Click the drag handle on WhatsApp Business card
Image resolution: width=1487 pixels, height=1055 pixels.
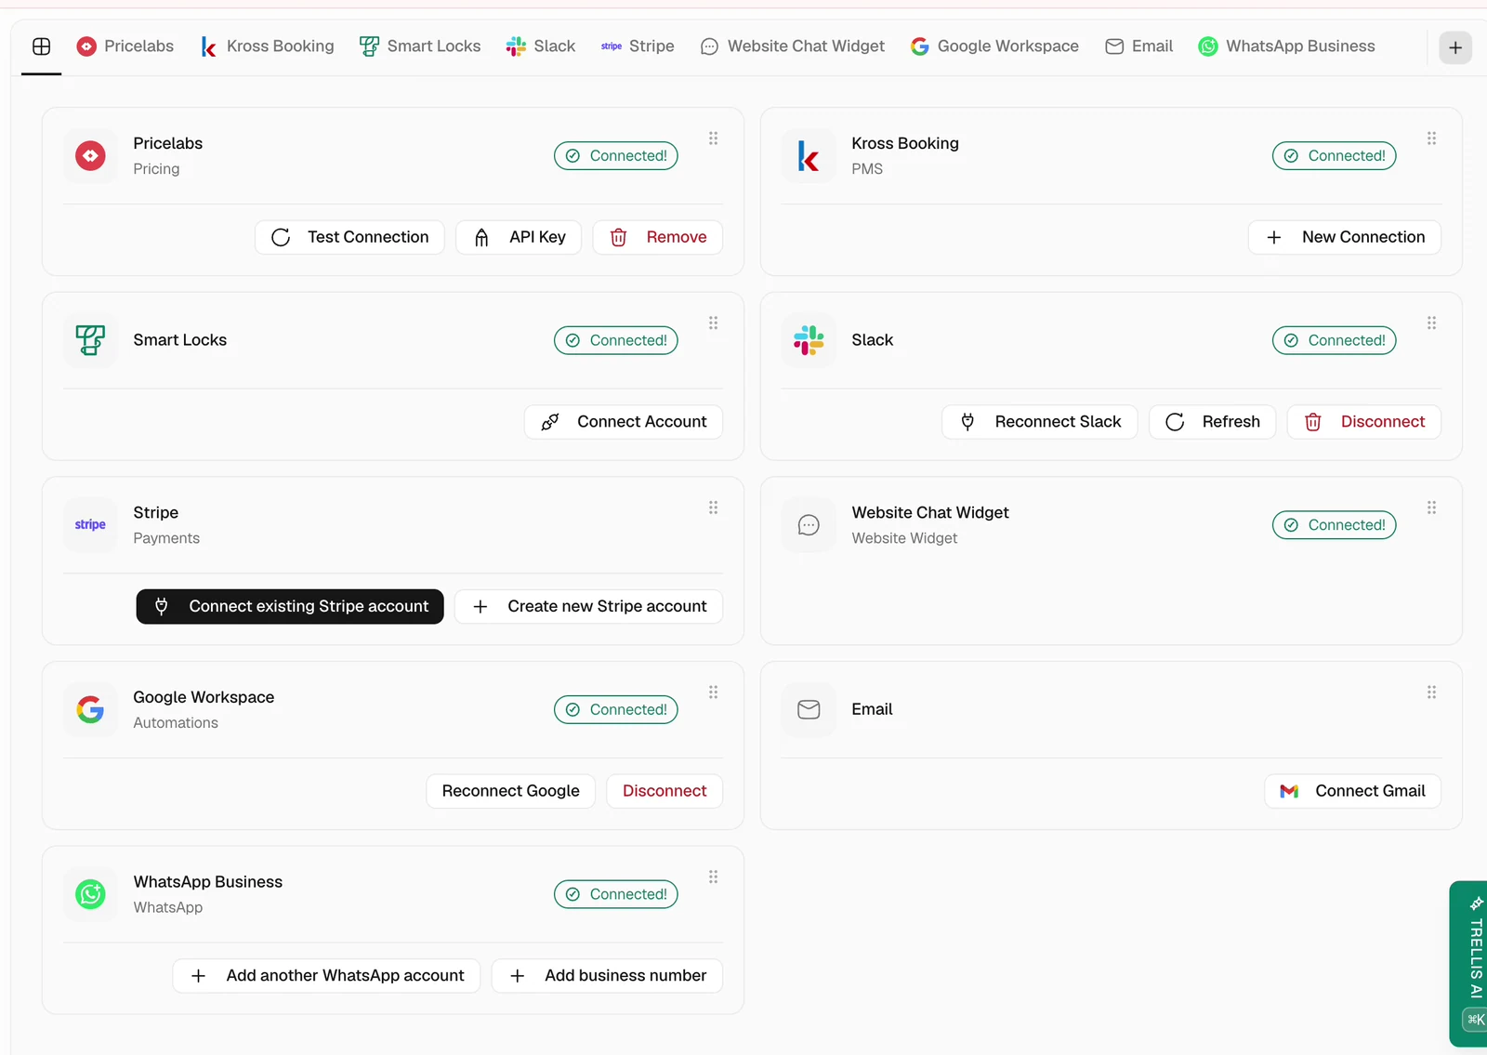pos(713,877)
